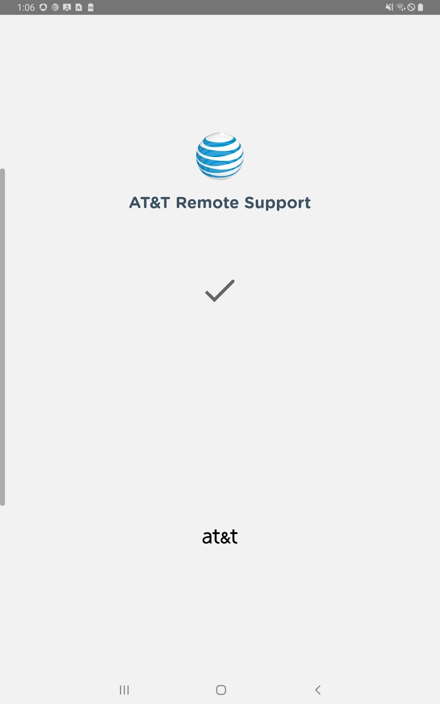
Task: Tap the gray checkmark icon
Action: coord(220,291)
